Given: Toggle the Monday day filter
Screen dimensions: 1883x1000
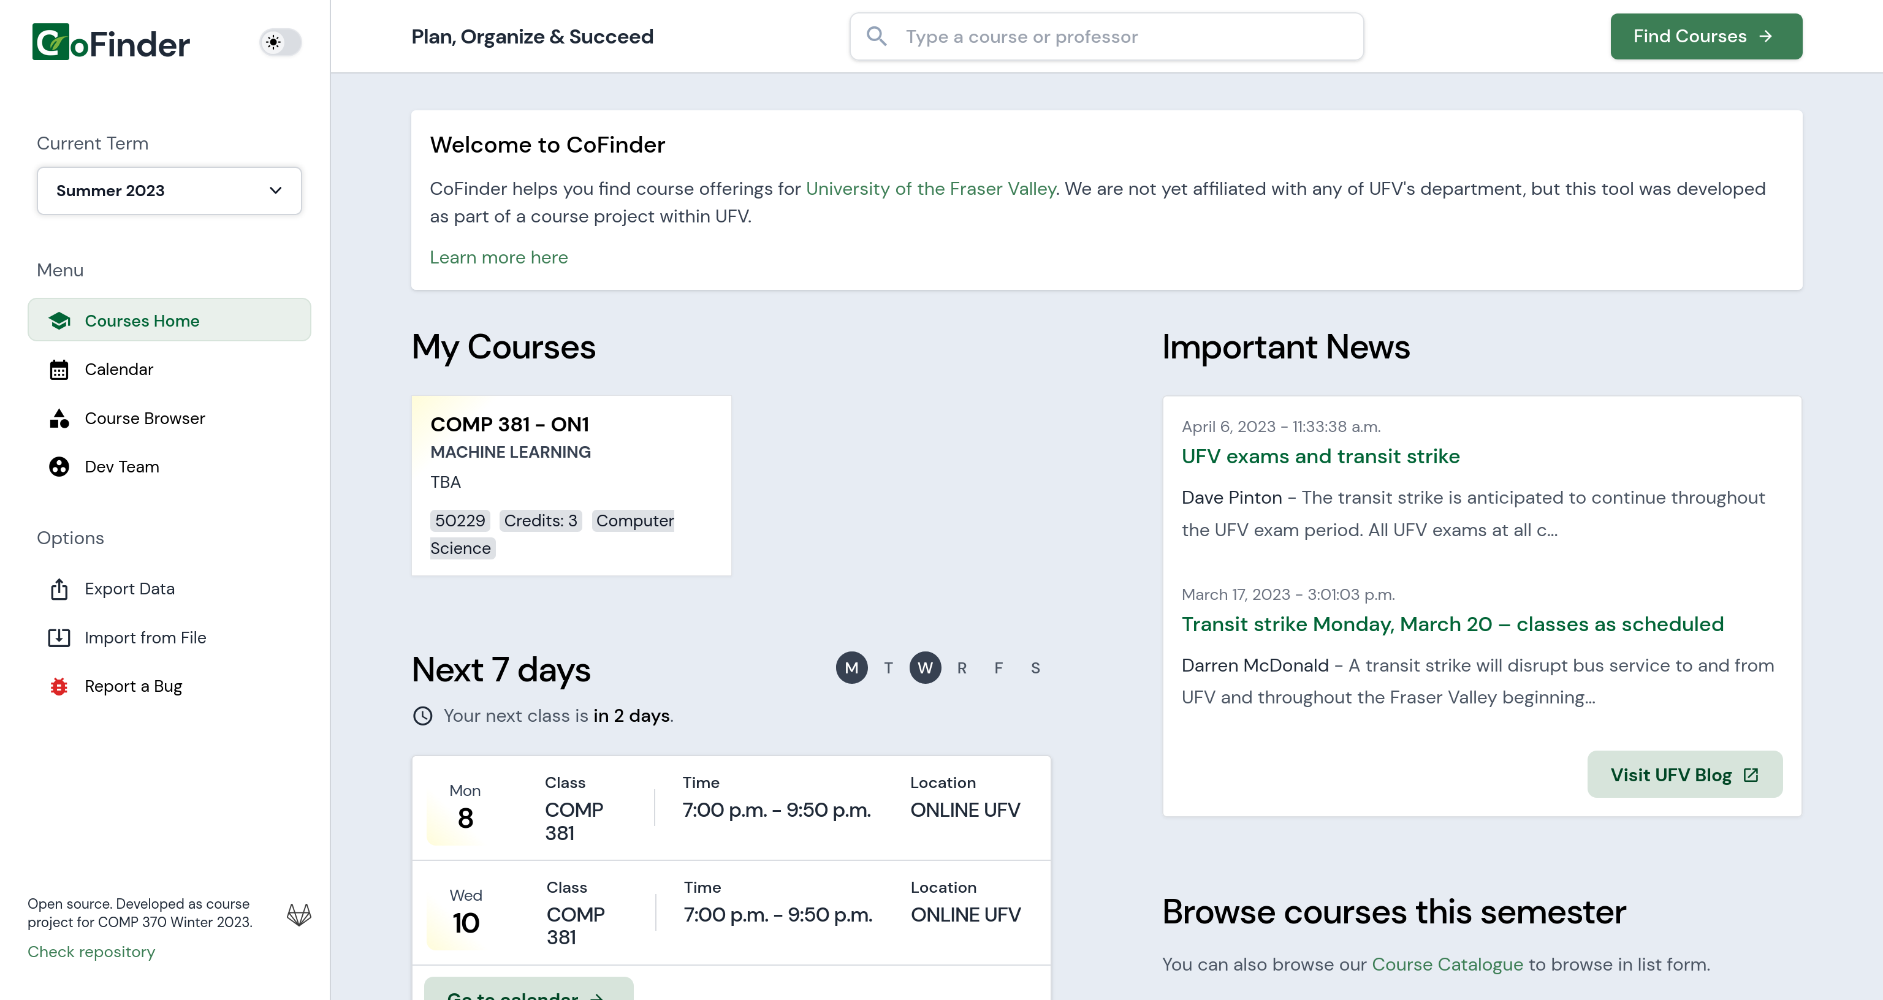Looking at the screenshot, I should pyautogui.click(x=851, y=668).
